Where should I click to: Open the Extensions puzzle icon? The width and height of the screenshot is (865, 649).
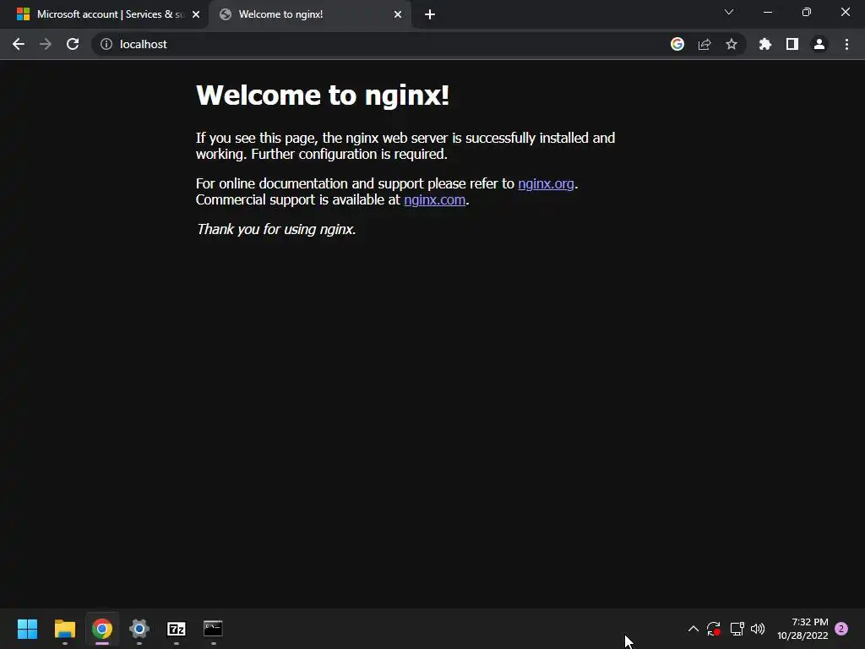(765, 44)
